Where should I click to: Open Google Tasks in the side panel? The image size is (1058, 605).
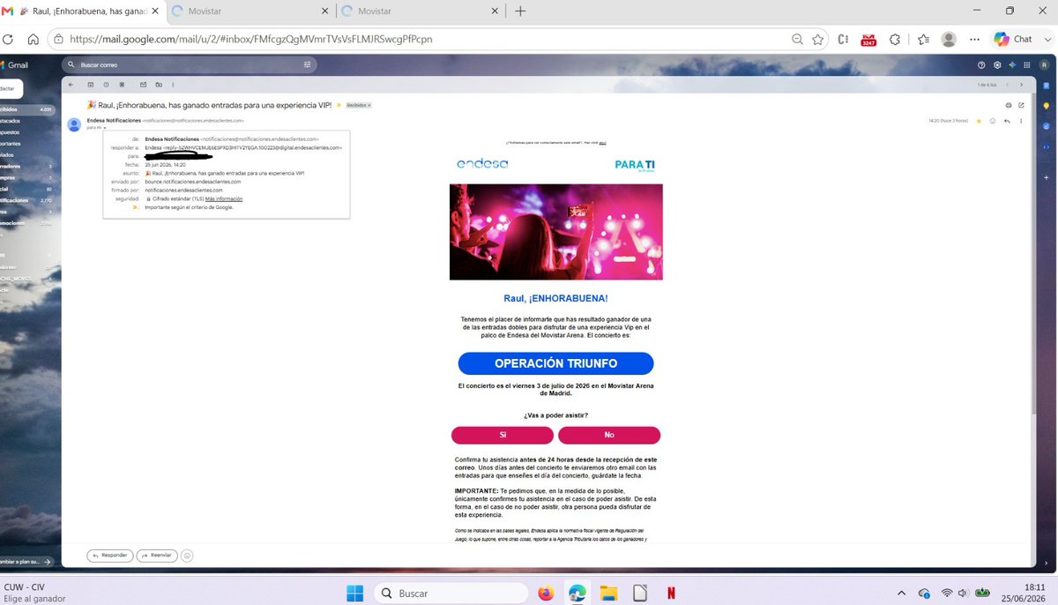click(x=1047, y=126)
